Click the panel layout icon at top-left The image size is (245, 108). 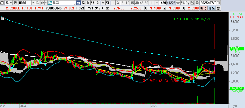[2, 3]
